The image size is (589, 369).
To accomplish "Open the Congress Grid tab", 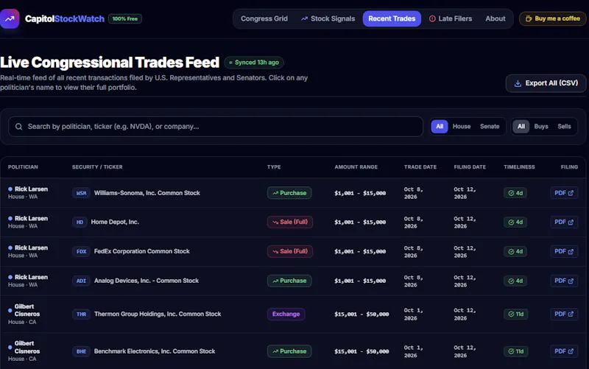I will click(x=264, y=18).
